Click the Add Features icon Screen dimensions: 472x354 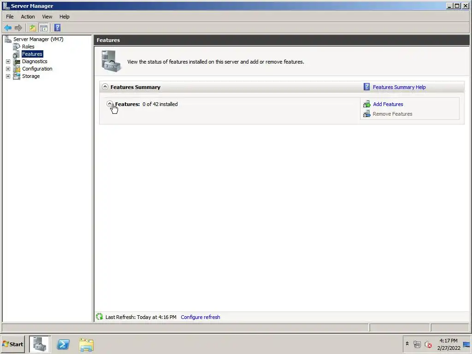pyautogui.click(x=366, y=104)
